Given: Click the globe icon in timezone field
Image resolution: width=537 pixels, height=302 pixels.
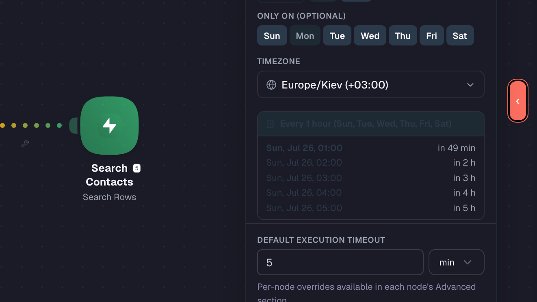Looking at the screenshot, I should click(271, 85).
